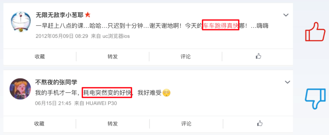Click the large red thumbs-up icon
Screen dimensions: 329x135
(315, 32)
